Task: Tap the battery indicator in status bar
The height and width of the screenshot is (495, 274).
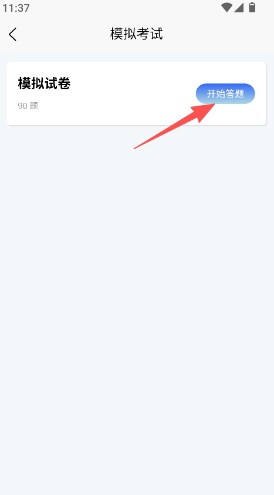Action: coord(252,7)
